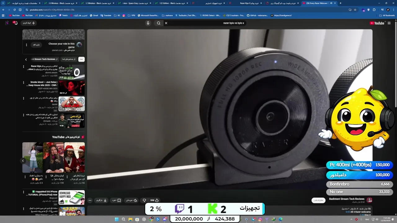The image size is (397, 223).
Task: Show previous YouTube Shorts with left arrow
Action: [23, 161]
